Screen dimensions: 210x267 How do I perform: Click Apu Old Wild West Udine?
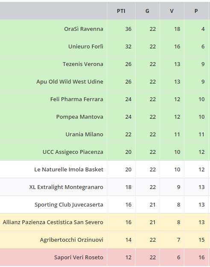pos(70,81)
